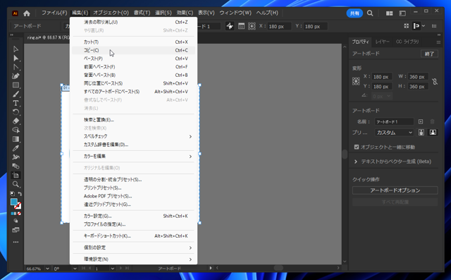This screenshot has height=280, width=451.
Task: Open the search magnifier icon
Action: click(370, 13)
